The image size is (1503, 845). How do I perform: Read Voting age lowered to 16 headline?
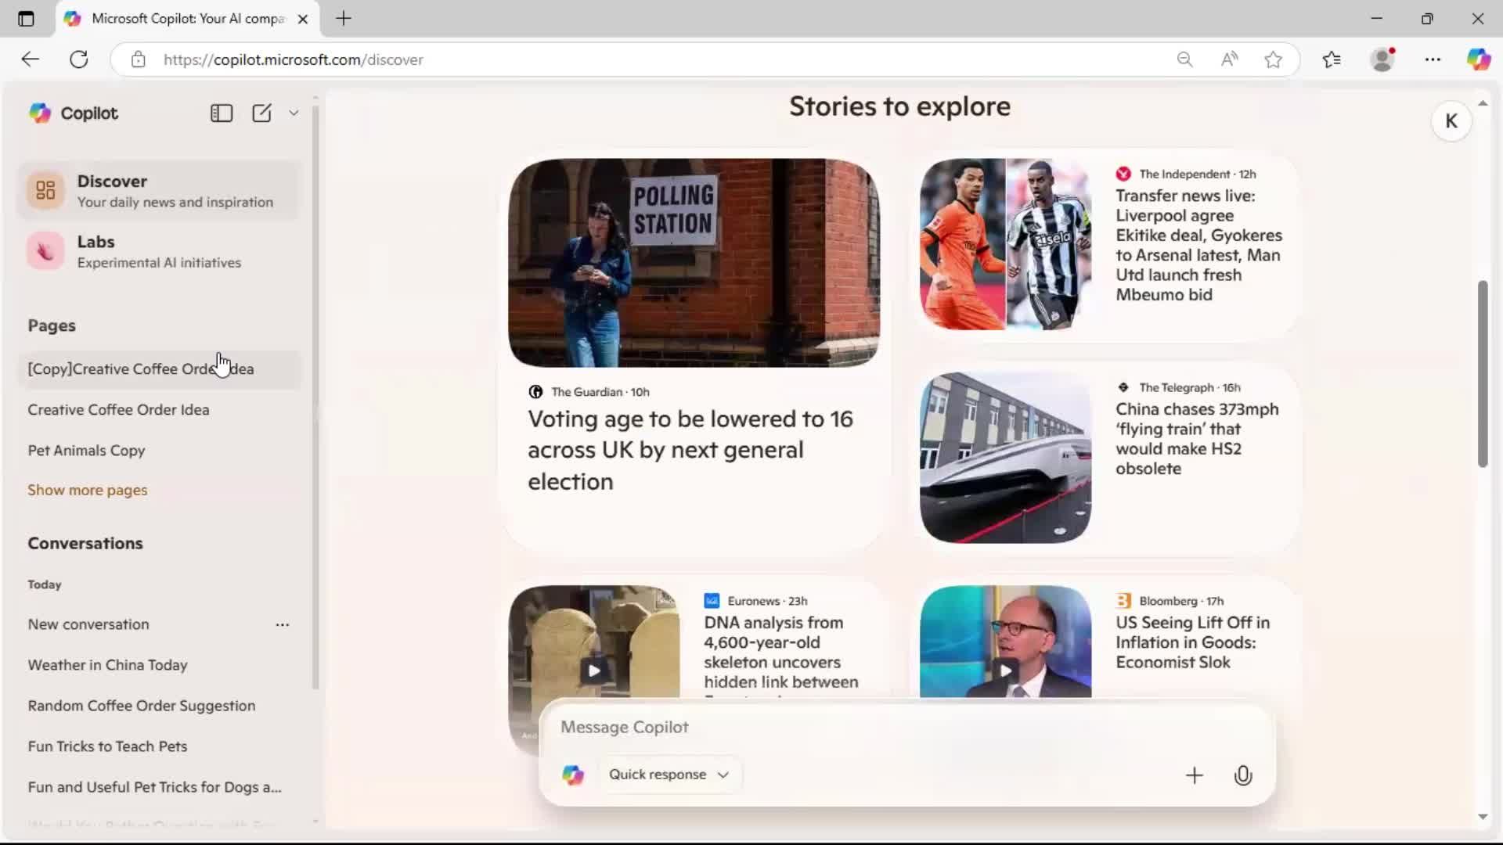690,450
